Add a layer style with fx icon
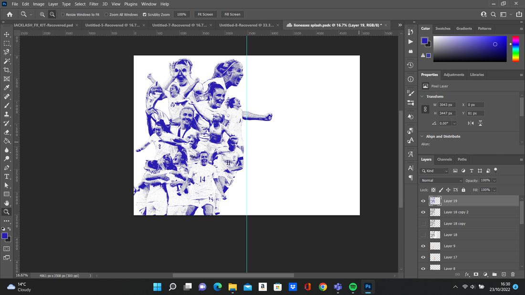 (x=467, y=274)
